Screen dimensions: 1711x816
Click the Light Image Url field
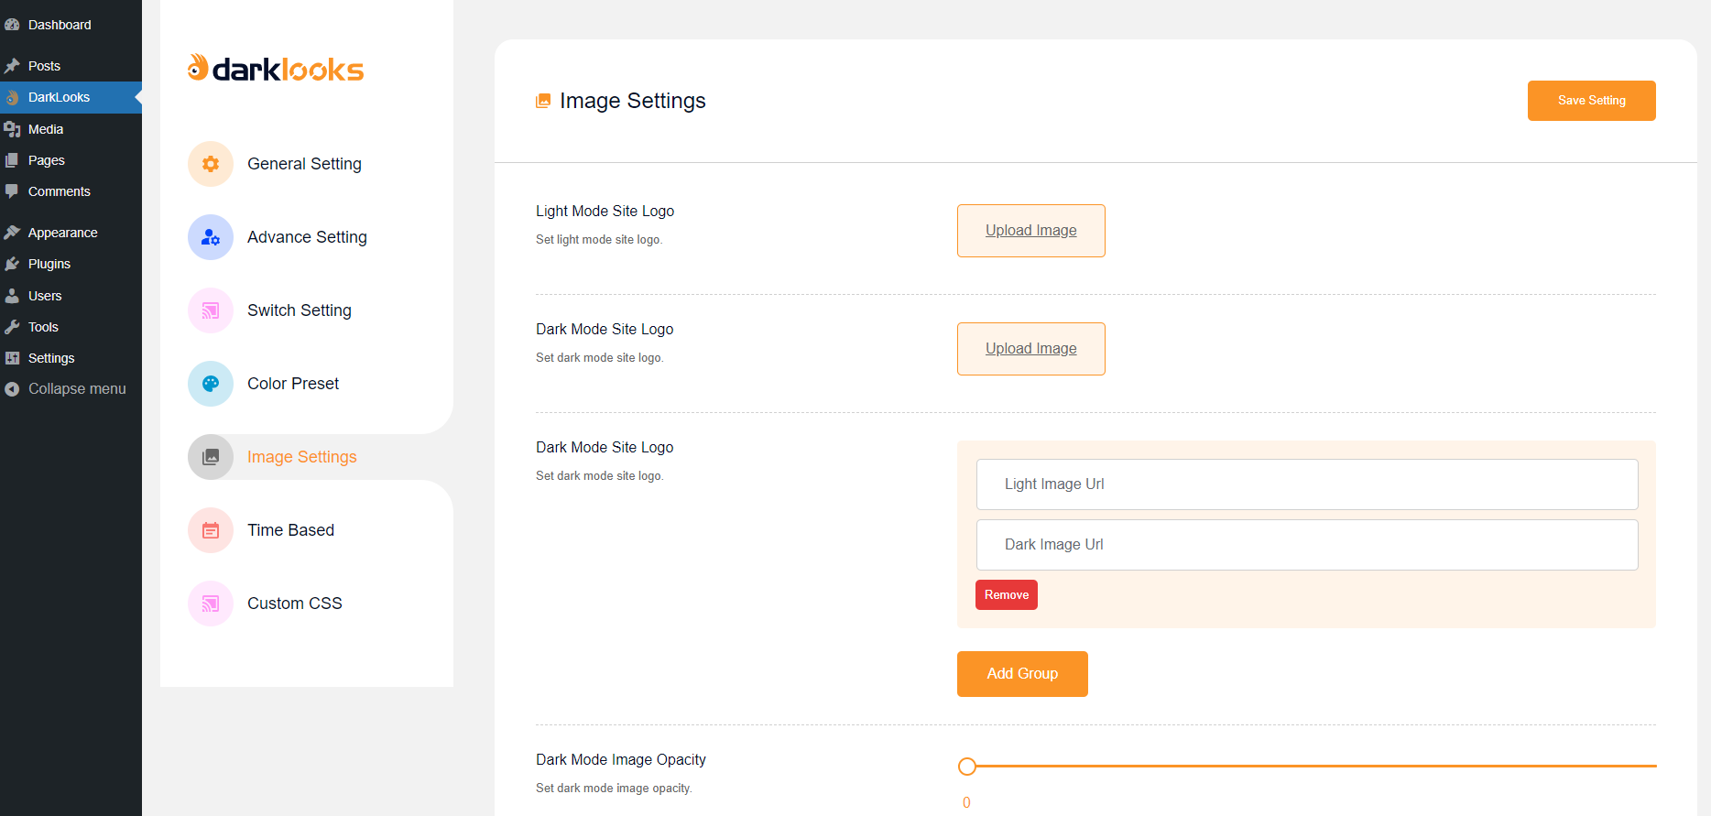(1307, 484)
